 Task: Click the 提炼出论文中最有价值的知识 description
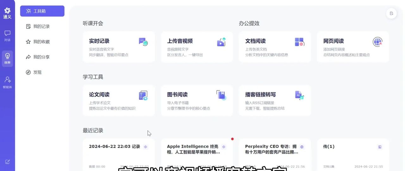pos(112,108)
